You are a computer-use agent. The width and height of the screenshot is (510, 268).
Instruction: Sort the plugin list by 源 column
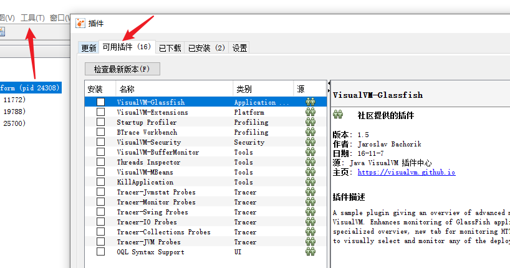[310, 89]
